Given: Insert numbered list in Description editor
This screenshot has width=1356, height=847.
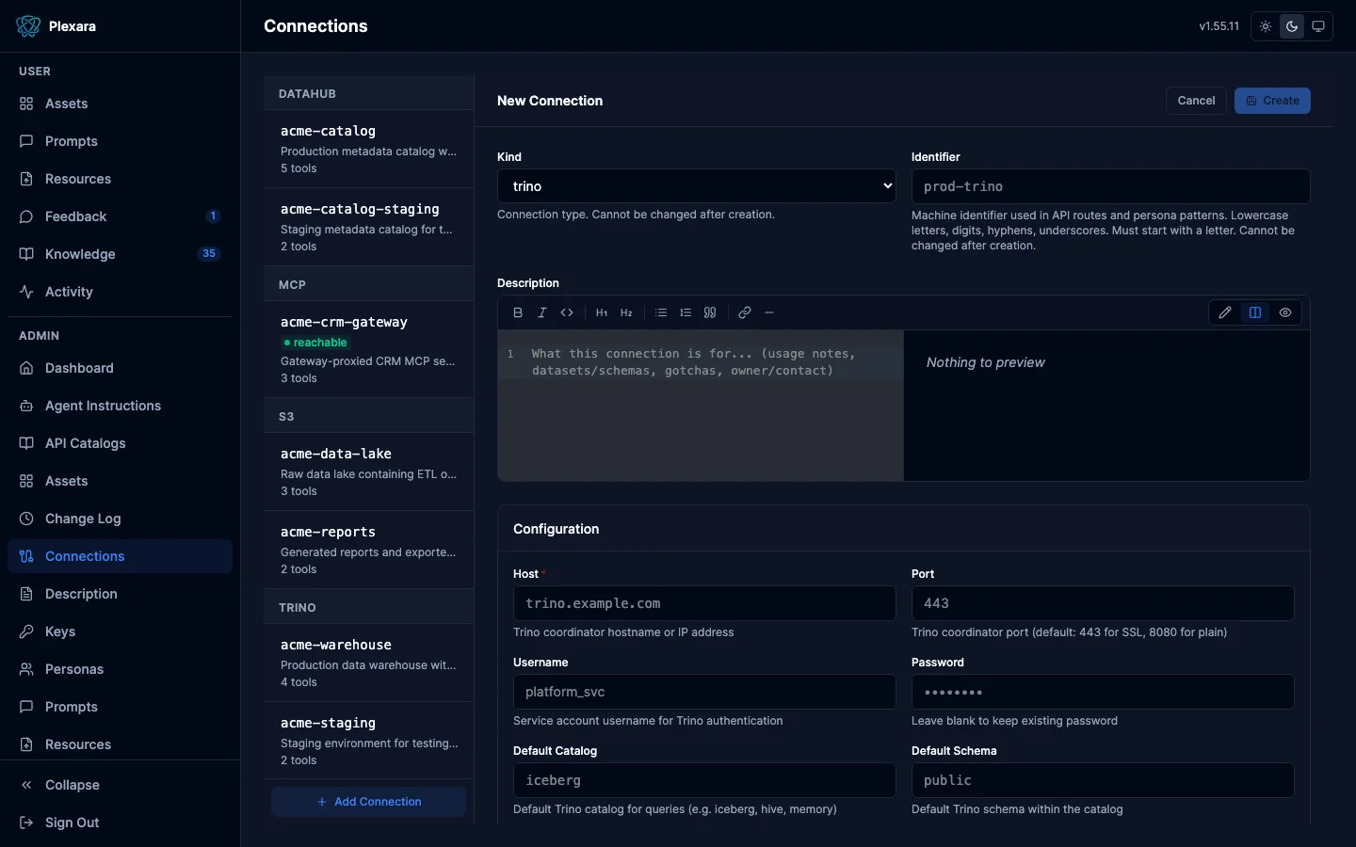Looking at the screenshot, I should pos(686,312).
